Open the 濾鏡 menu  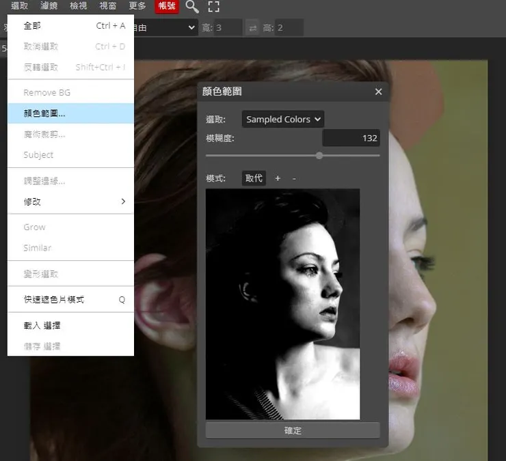point(49,5)
